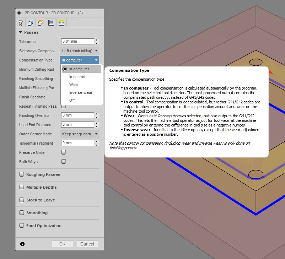The height and width of the screenshot is (259, 285).
Task: Switch to the Geometry tab icon
Action: (x=31, y=23)
